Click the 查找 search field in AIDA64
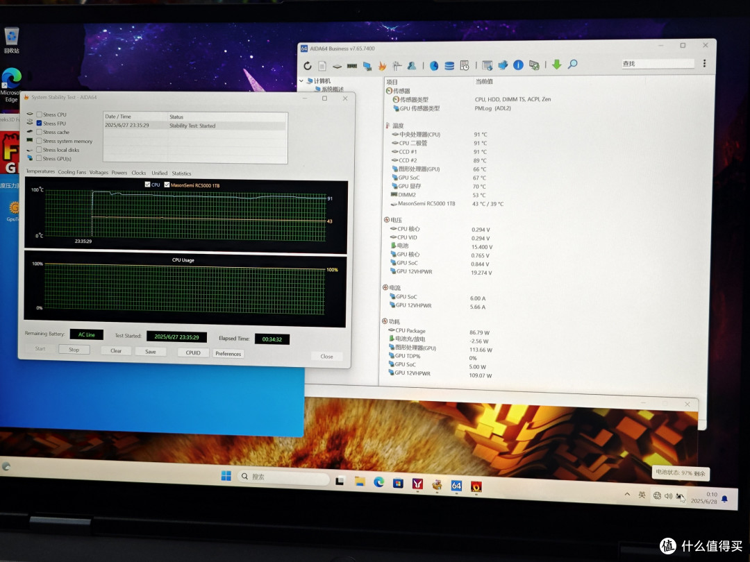Screen dimensions: 750x562 658,64
